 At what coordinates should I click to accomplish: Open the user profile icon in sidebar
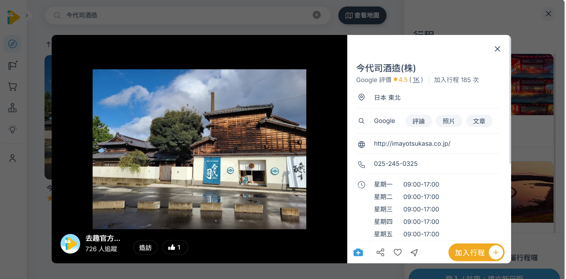tap(12, 158)
